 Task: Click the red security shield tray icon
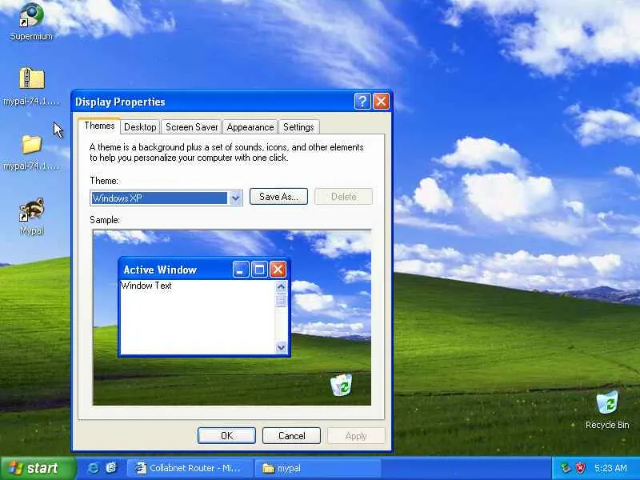click(x=581, y=468)
